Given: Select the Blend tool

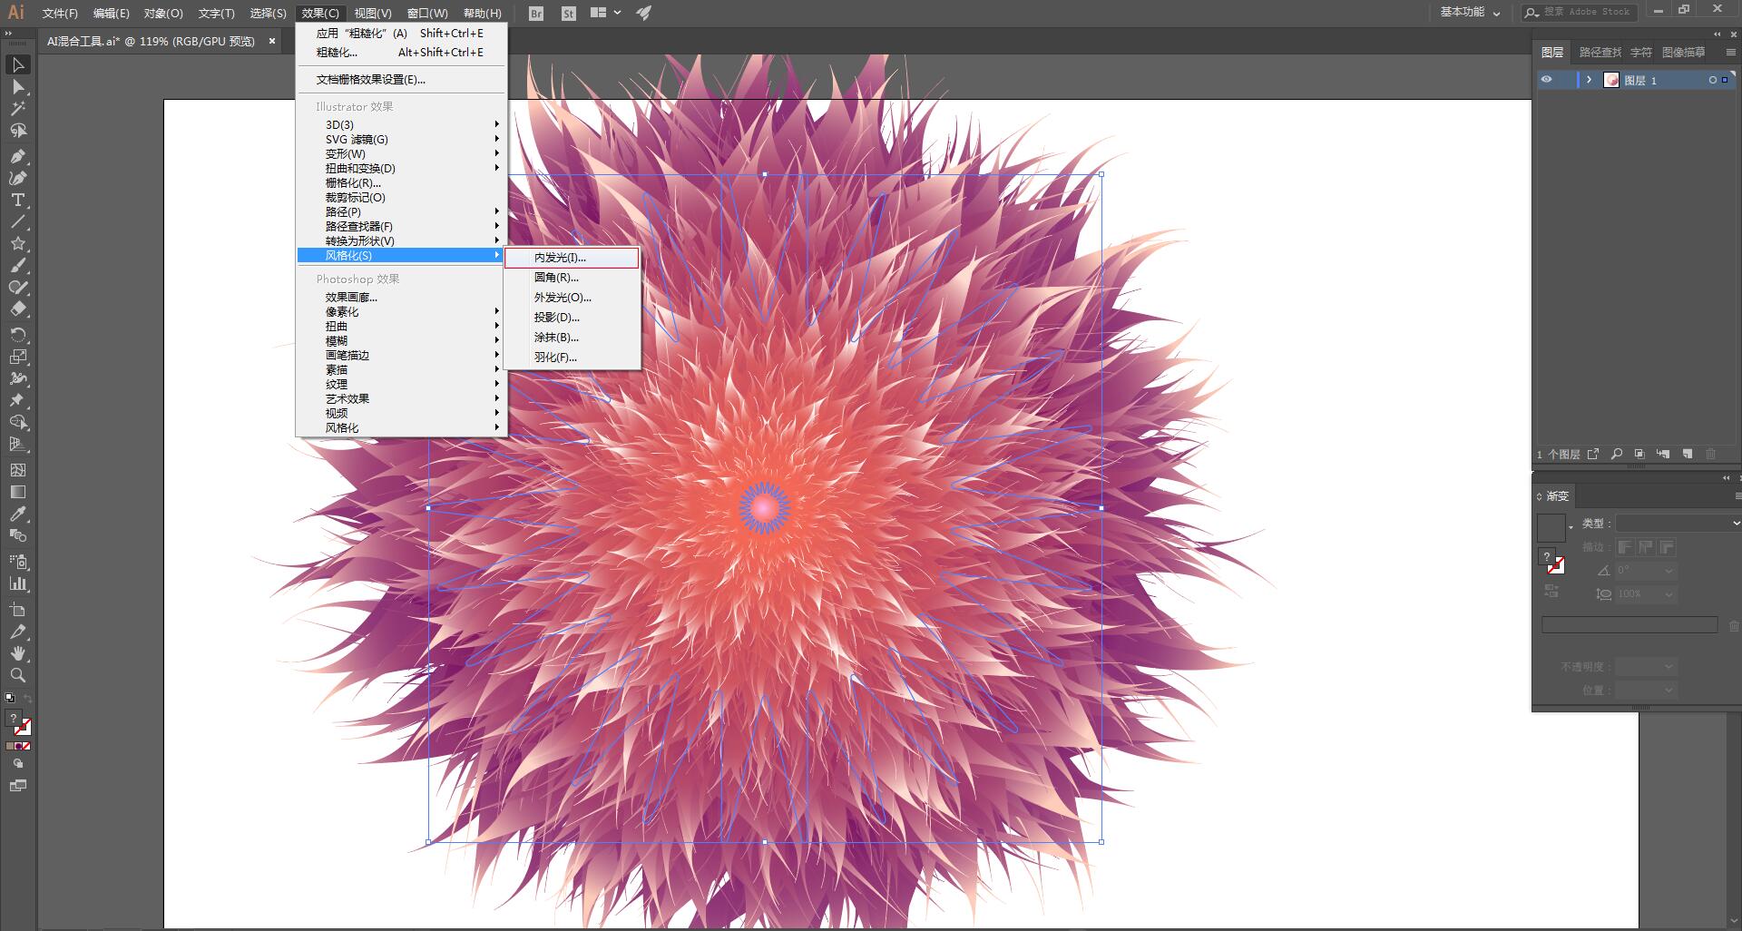Looking at the screenshot, I should click(x=18, y=535).
